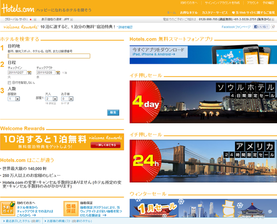
Task: Click the Japan flag global site icon
Action: coord(30,19)
